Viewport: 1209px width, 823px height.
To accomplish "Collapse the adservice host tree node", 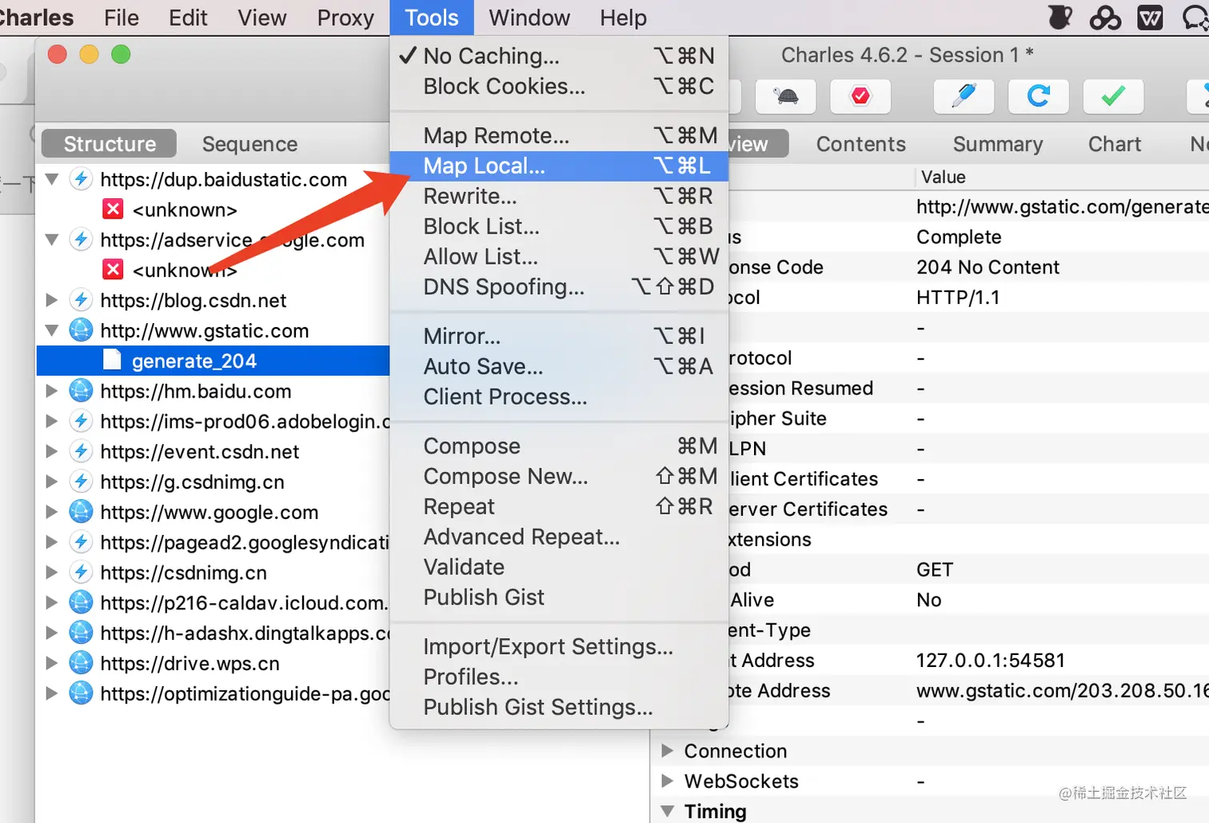I will click(x=52, y=239).
